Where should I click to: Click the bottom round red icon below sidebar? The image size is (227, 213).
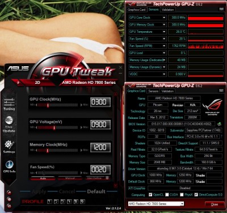9,206
